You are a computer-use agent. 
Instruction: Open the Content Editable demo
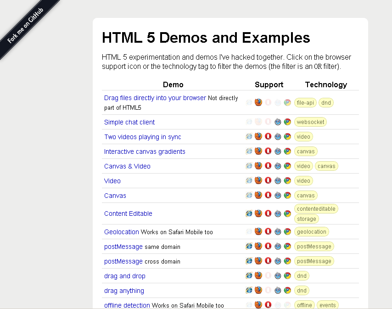[x=128, y=213]
